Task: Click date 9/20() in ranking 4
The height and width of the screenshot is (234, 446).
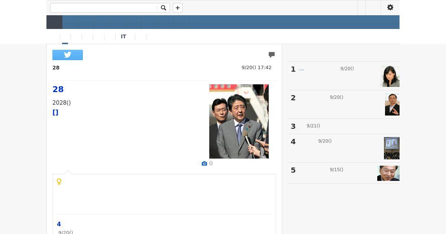Action: point(325,141)
